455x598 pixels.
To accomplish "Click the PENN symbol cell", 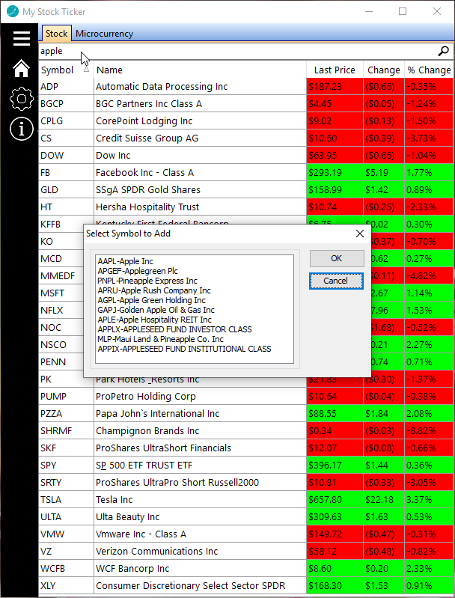I will pyautogui.click(x=61, y=362).
